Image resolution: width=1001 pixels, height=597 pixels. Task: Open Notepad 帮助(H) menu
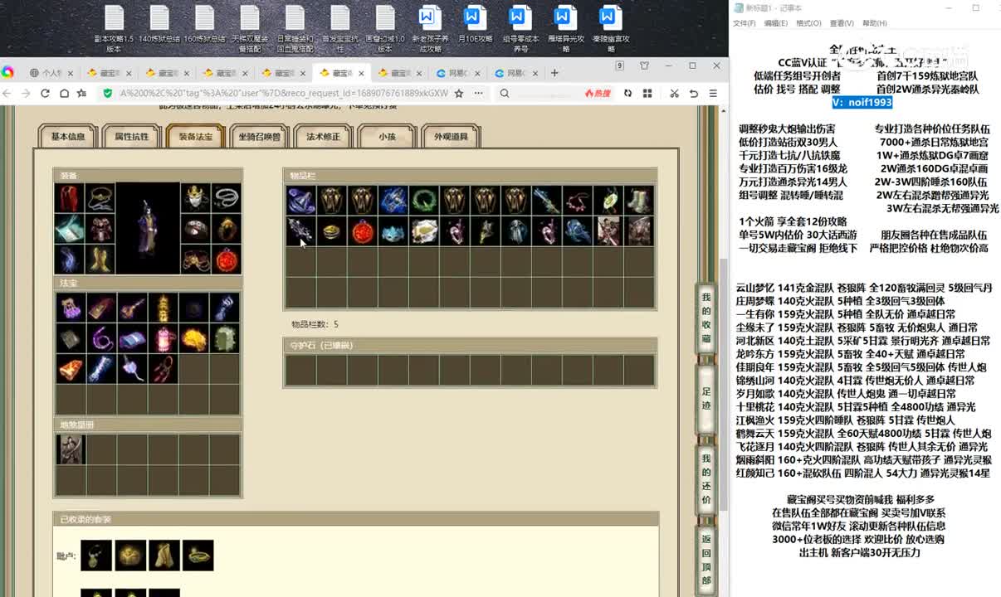coord(875,23)
